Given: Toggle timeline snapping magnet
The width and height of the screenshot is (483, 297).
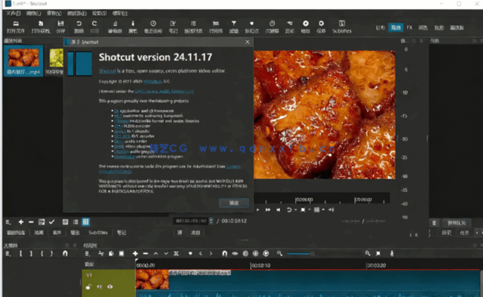Looking at the screenshot, I should pyautogui.click(x=225, y=254).
